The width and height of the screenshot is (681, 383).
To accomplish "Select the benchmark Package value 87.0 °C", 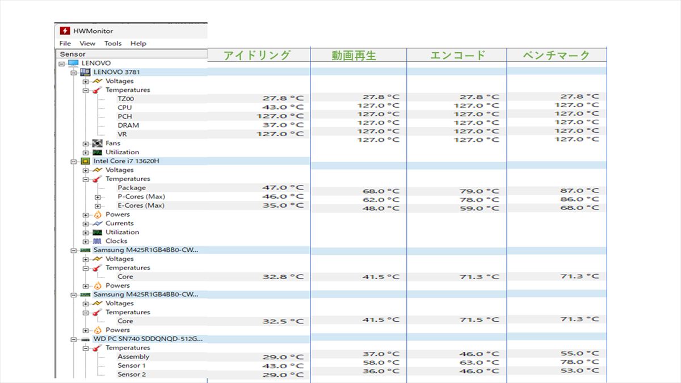I will (x=579, y=191).
